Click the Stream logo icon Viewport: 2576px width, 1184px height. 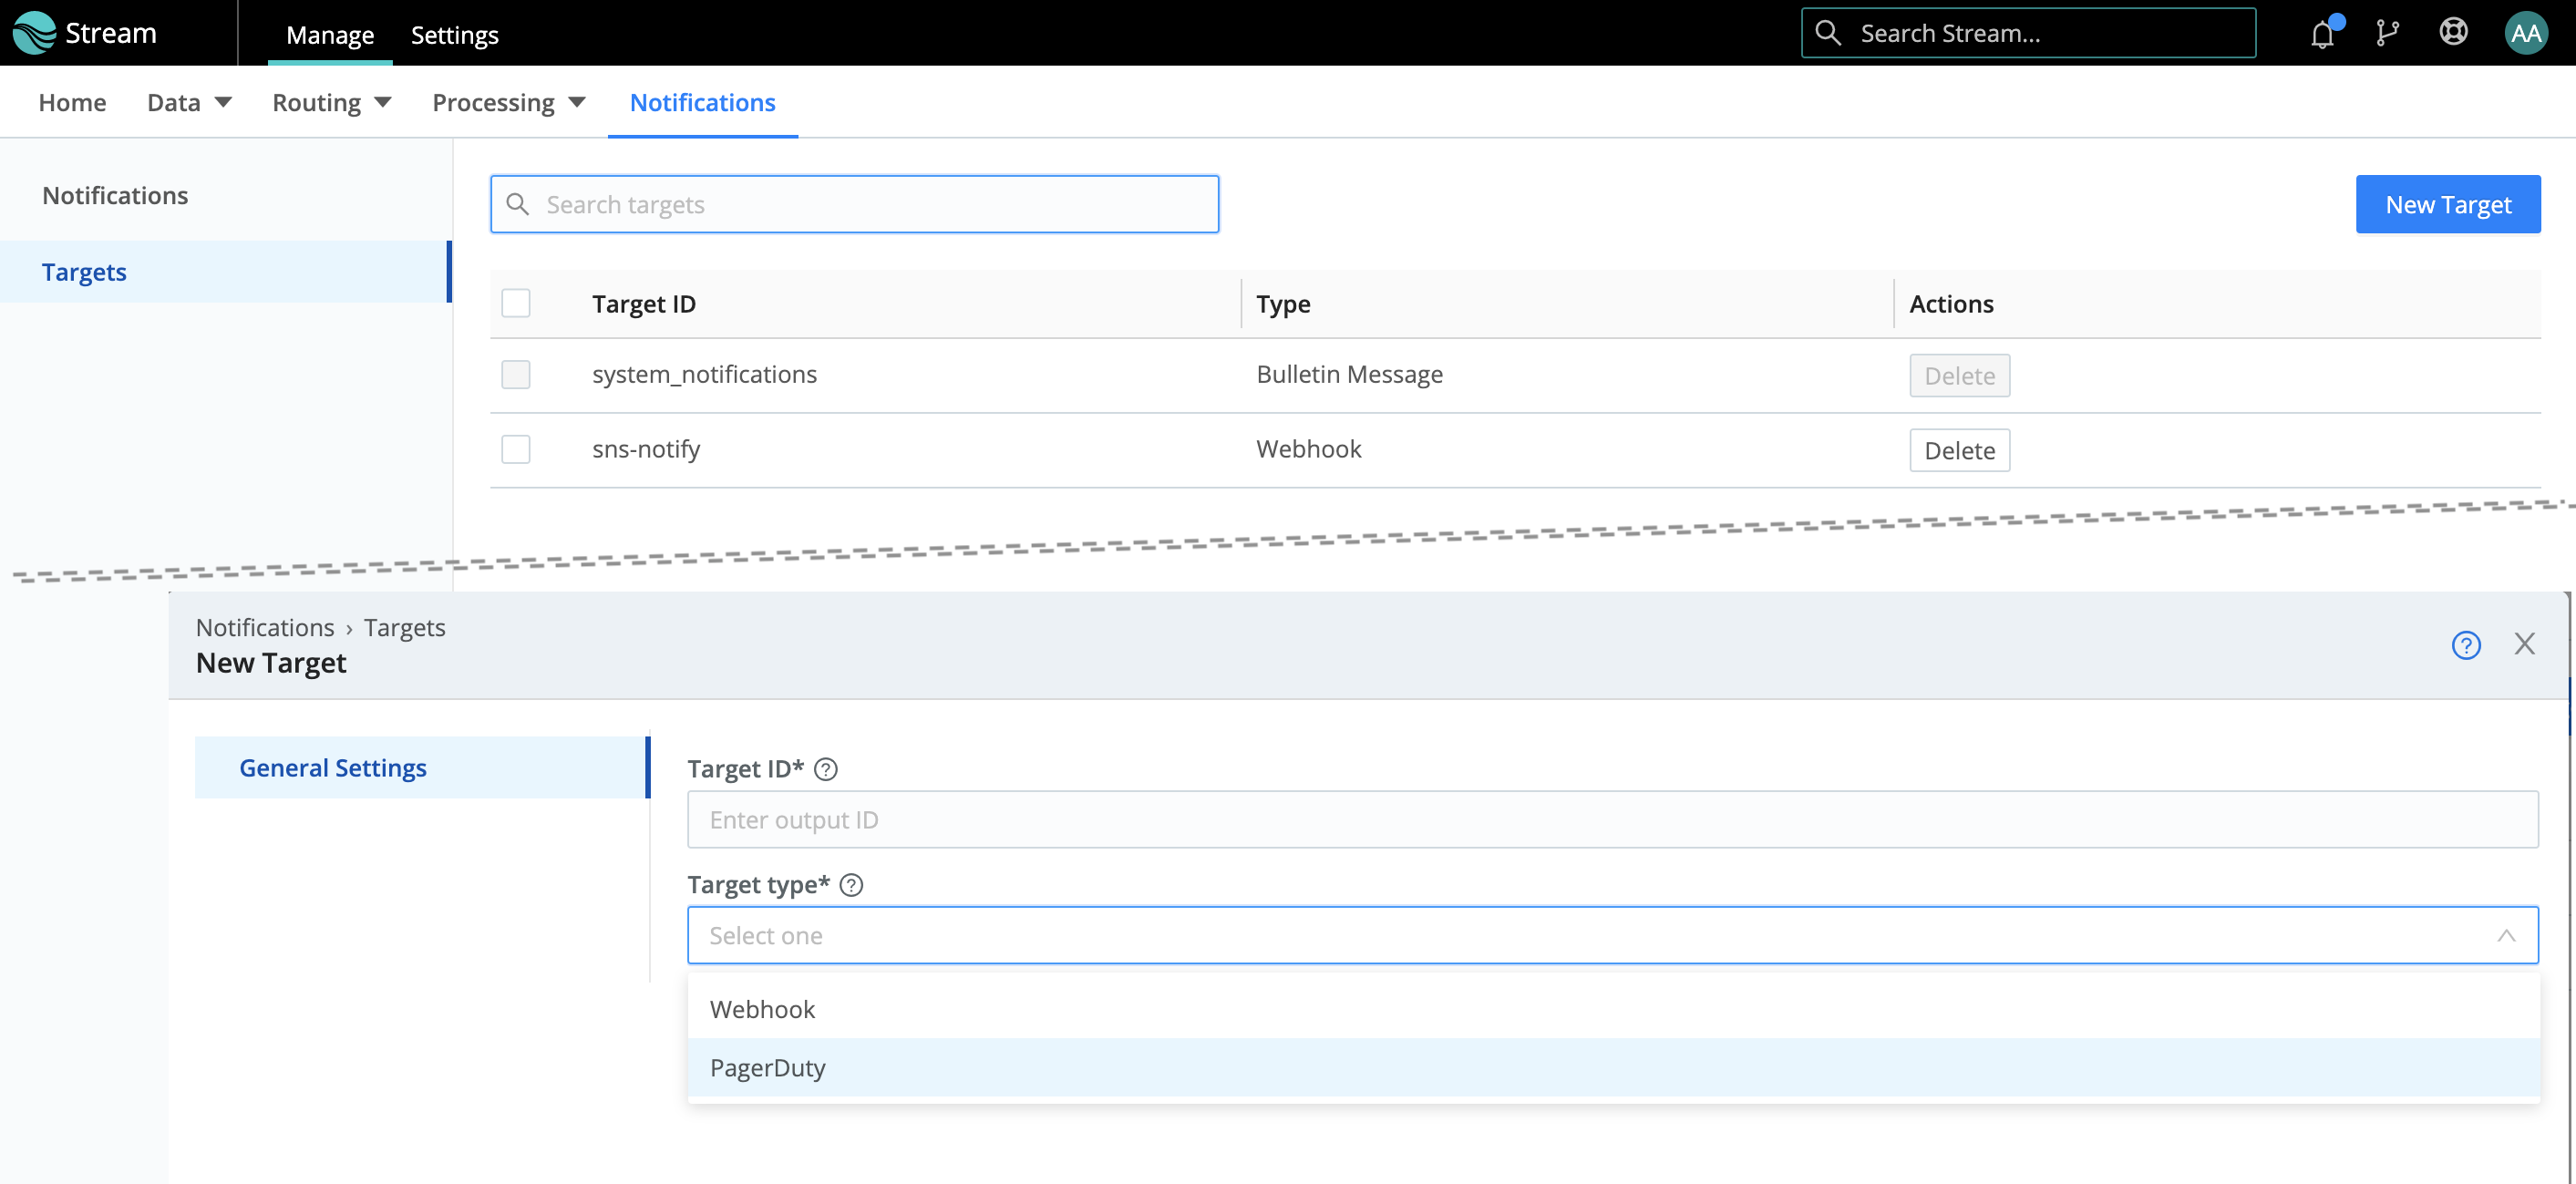click(x=34, y=33)
